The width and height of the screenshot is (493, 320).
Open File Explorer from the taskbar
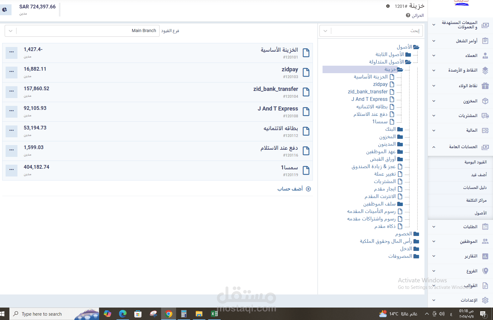(199, 314)
